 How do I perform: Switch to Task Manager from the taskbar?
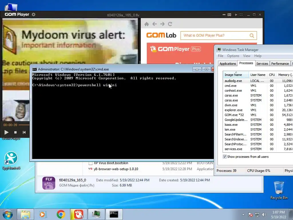click(96, 214)
